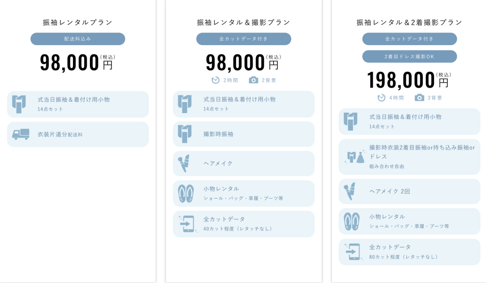Click the 配送料込み badge

click(78, 39)
